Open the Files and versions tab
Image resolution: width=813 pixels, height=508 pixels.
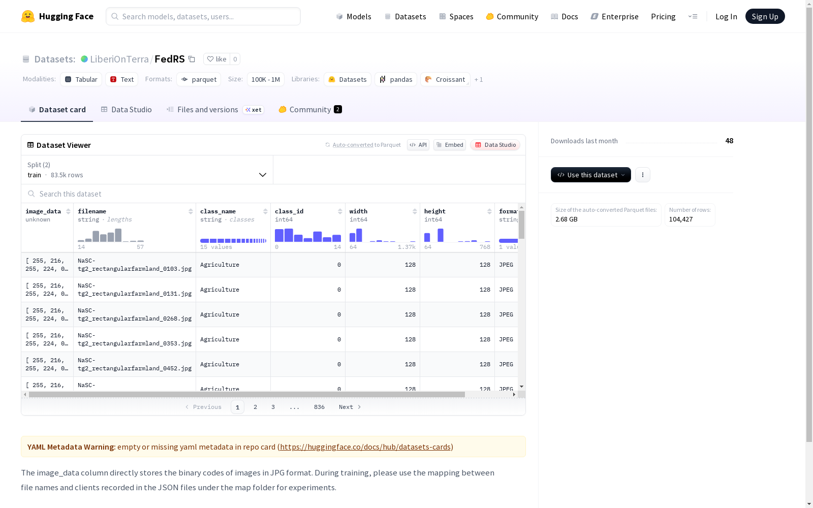click(215, 110)
